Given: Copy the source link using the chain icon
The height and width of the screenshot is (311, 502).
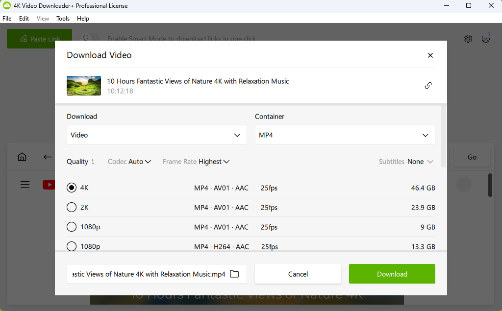Looking at the screenshot, I should pos(427,85).
